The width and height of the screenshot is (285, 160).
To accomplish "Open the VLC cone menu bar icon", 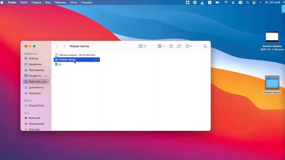I will click(x=202, y=3).
